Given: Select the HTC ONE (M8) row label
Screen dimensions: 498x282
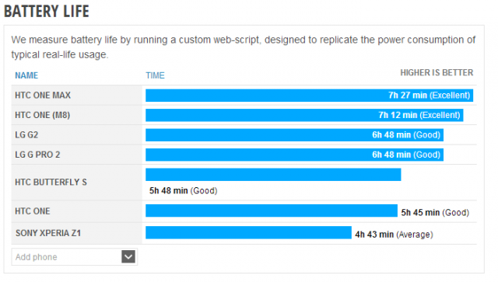Looking at the screenshot, I should point(43,115).
